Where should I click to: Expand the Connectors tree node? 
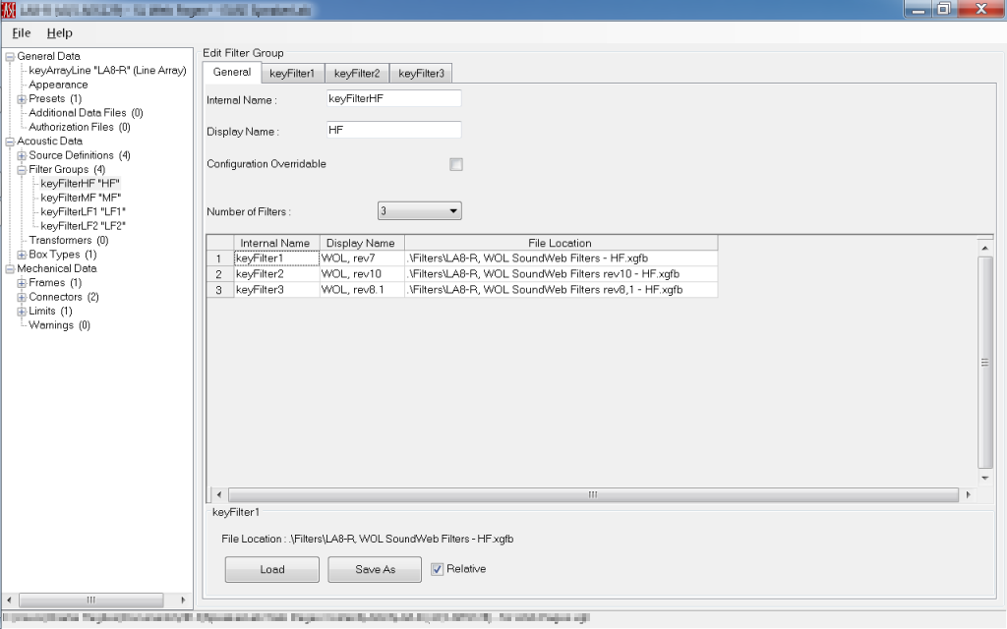coord(22,297)
